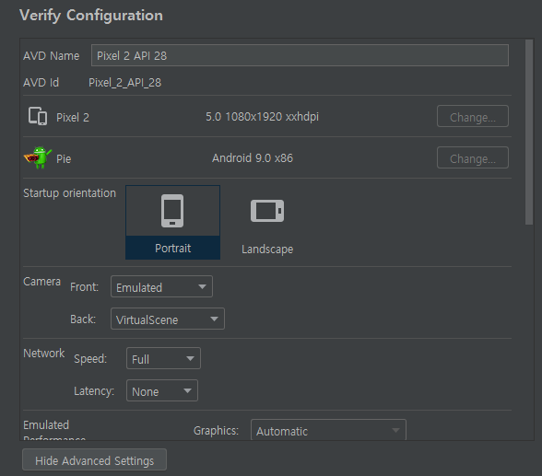Change the Android 9.0 x86 system image
Screen dimensions: 542x476
[x=473, y=157]
